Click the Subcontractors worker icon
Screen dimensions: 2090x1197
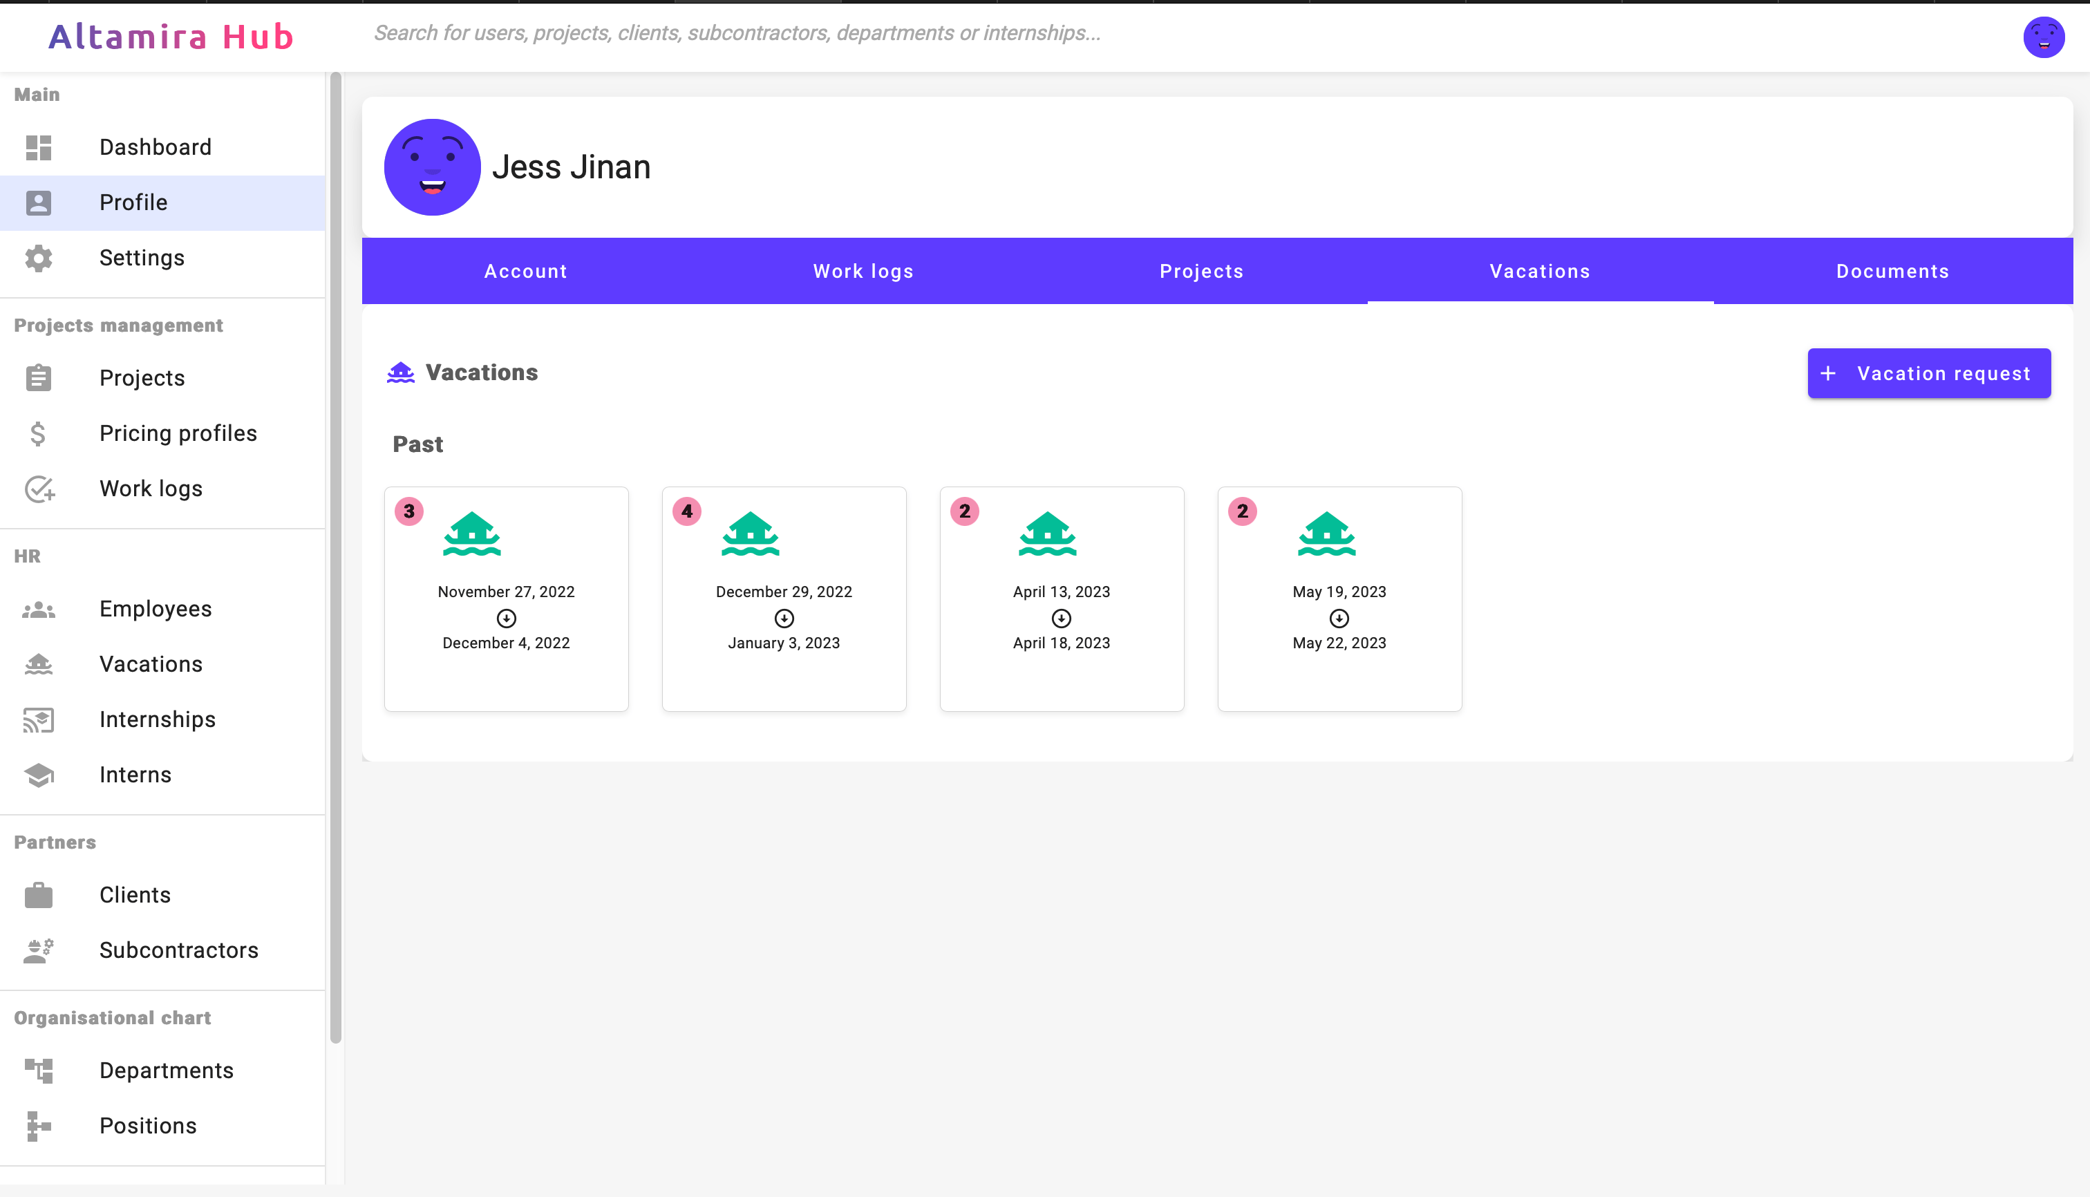coord(38,950)
